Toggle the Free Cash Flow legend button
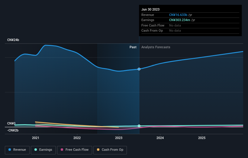 (75, 150)
